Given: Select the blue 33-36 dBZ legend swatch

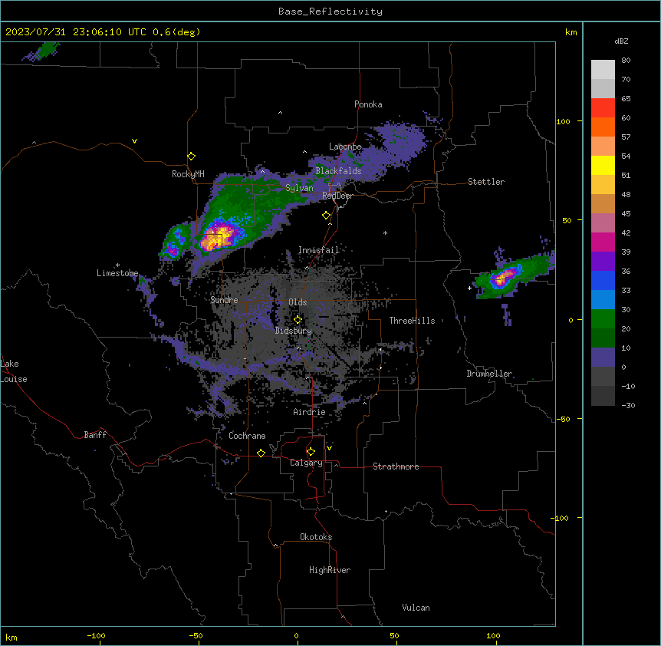Looking at the screenshot, I should coord(603,280).
